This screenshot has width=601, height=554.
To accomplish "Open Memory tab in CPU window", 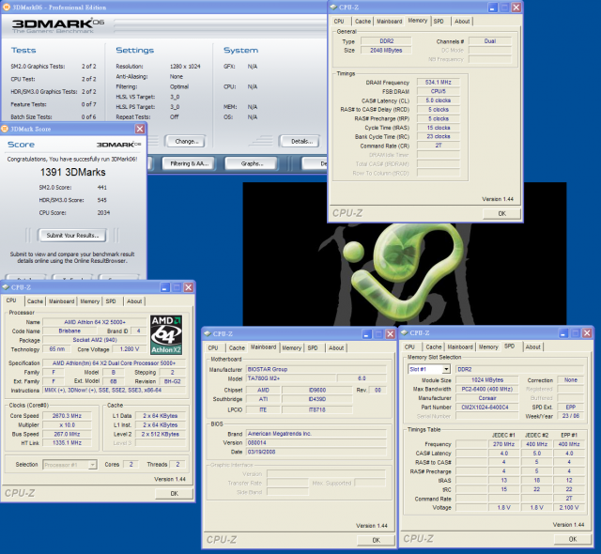I will [x=90, y=301].
